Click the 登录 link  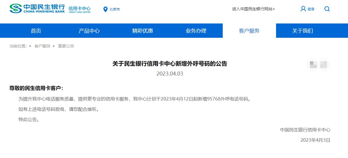(x=311, y=9)
